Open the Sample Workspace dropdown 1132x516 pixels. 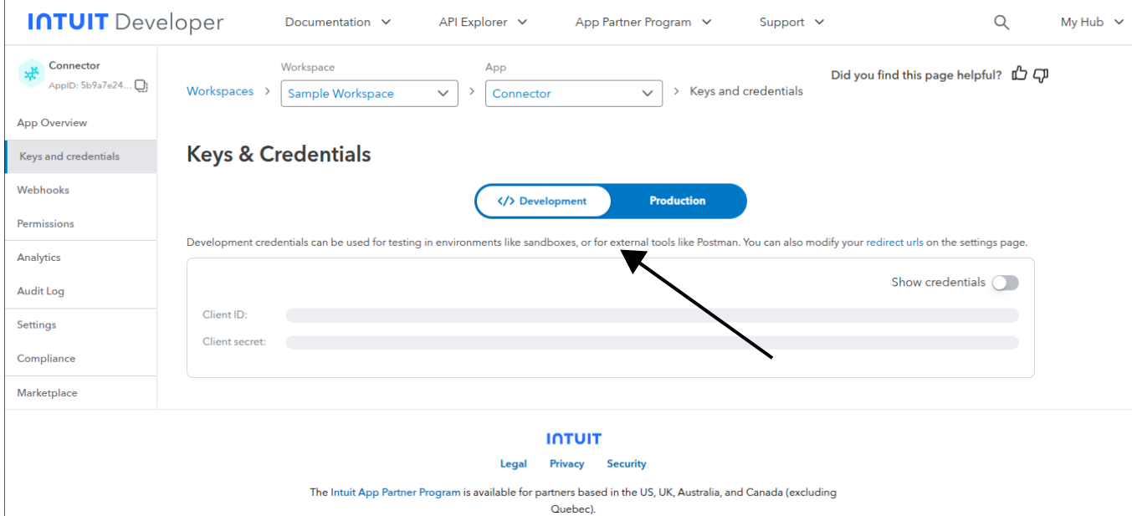pos(369,94)
